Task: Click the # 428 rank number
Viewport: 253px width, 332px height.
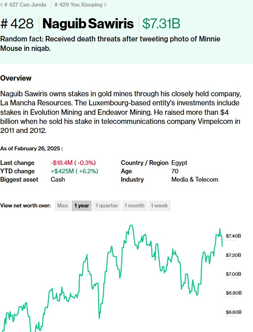Action: click(18, 24)
